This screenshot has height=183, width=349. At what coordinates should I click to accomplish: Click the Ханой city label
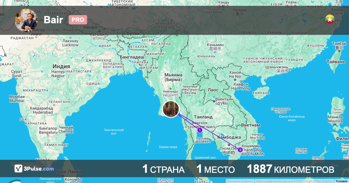(235, 72)
